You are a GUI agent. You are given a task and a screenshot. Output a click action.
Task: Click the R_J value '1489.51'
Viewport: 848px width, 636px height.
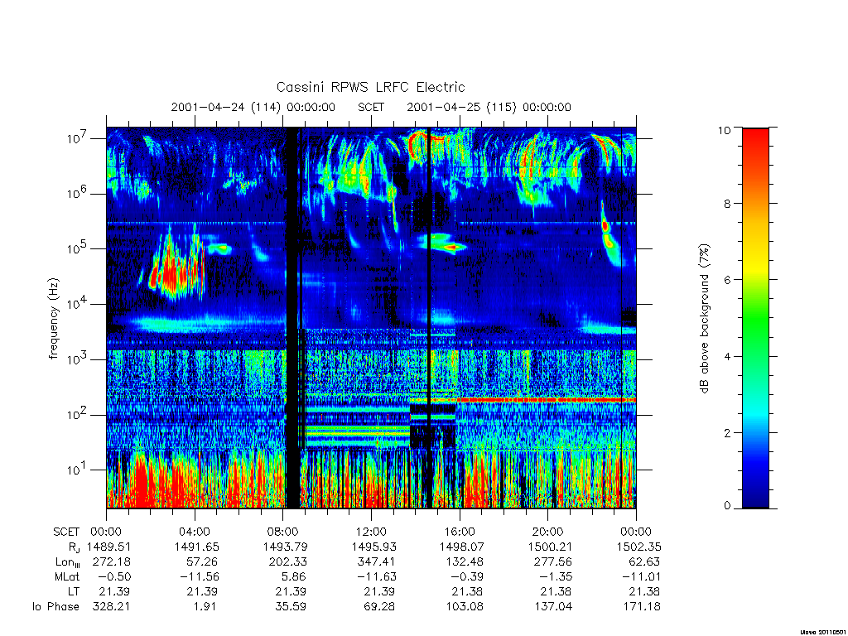pos(108,547)
